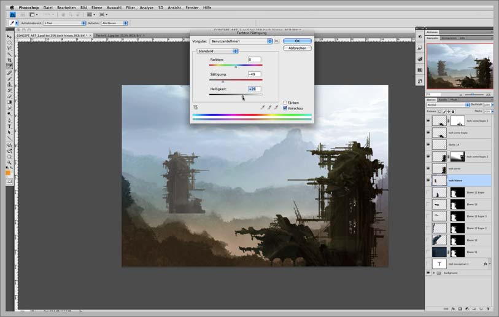Hide the 'Ebene 14' layer
This screenshot has width=499, height=317.
tap(428, 144)
